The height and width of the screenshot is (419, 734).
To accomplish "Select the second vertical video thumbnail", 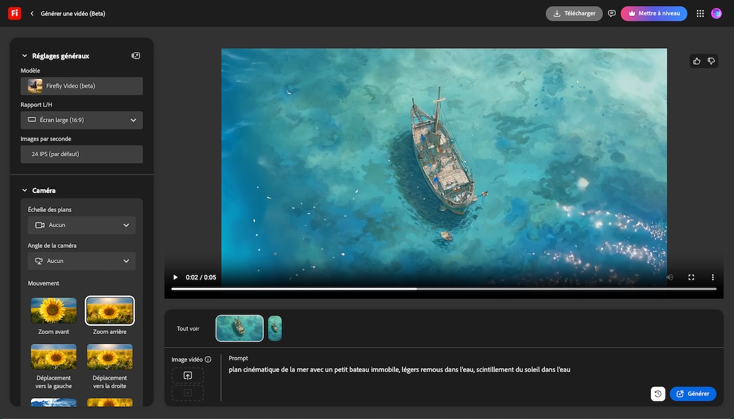I will pos(275,329).
